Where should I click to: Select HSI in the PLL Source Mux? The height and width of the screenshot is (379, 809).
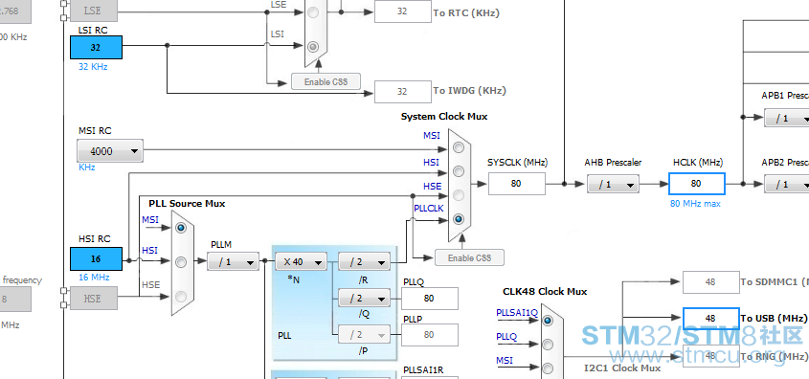pyautogui.click(x=181, y=262)
